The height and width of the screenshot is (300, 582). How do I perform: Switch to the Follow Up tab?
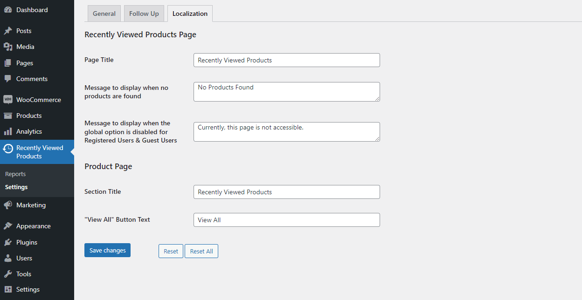(x=144, y=14)
